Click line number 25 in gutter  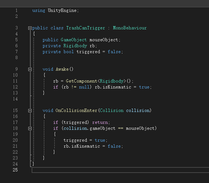click(x=15, y=170)
